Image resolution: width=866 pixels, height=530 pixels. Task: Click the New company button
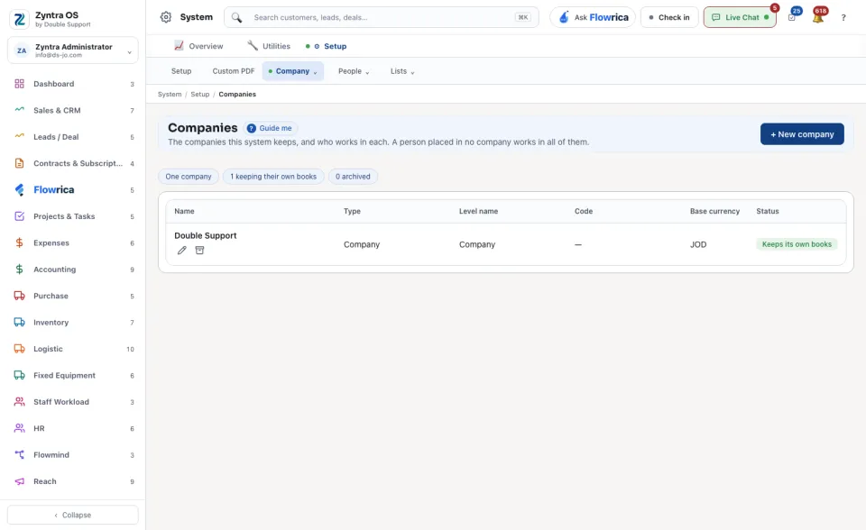(802, 134)
